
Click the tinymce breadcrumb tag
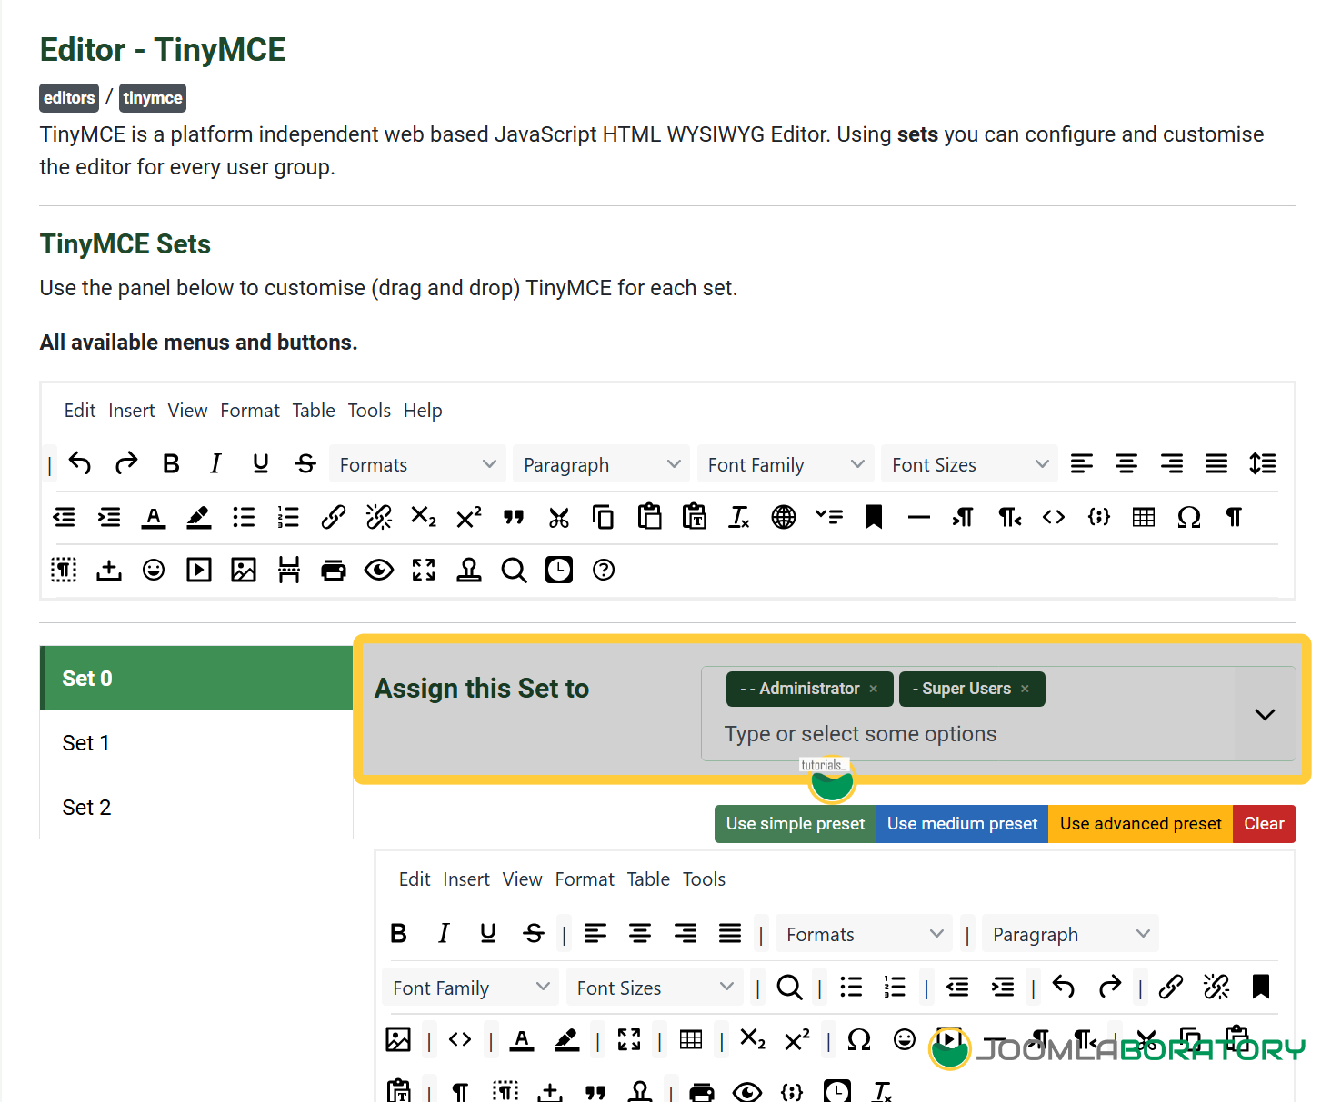coord(153,98)
